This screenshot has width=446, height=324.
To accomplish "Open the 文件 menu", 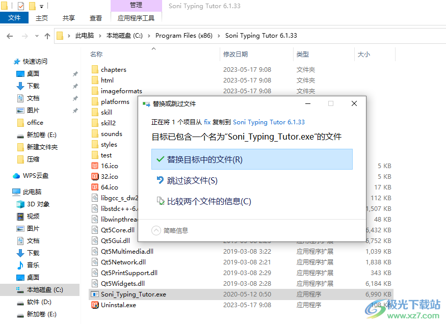I will (x=14, y=17).
